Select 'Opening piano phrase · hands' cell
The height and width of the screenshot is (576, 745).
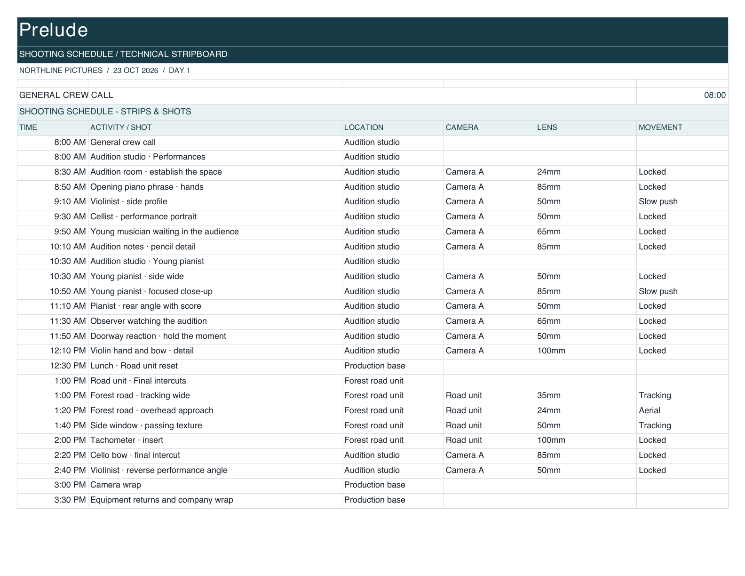click(215, 187)
